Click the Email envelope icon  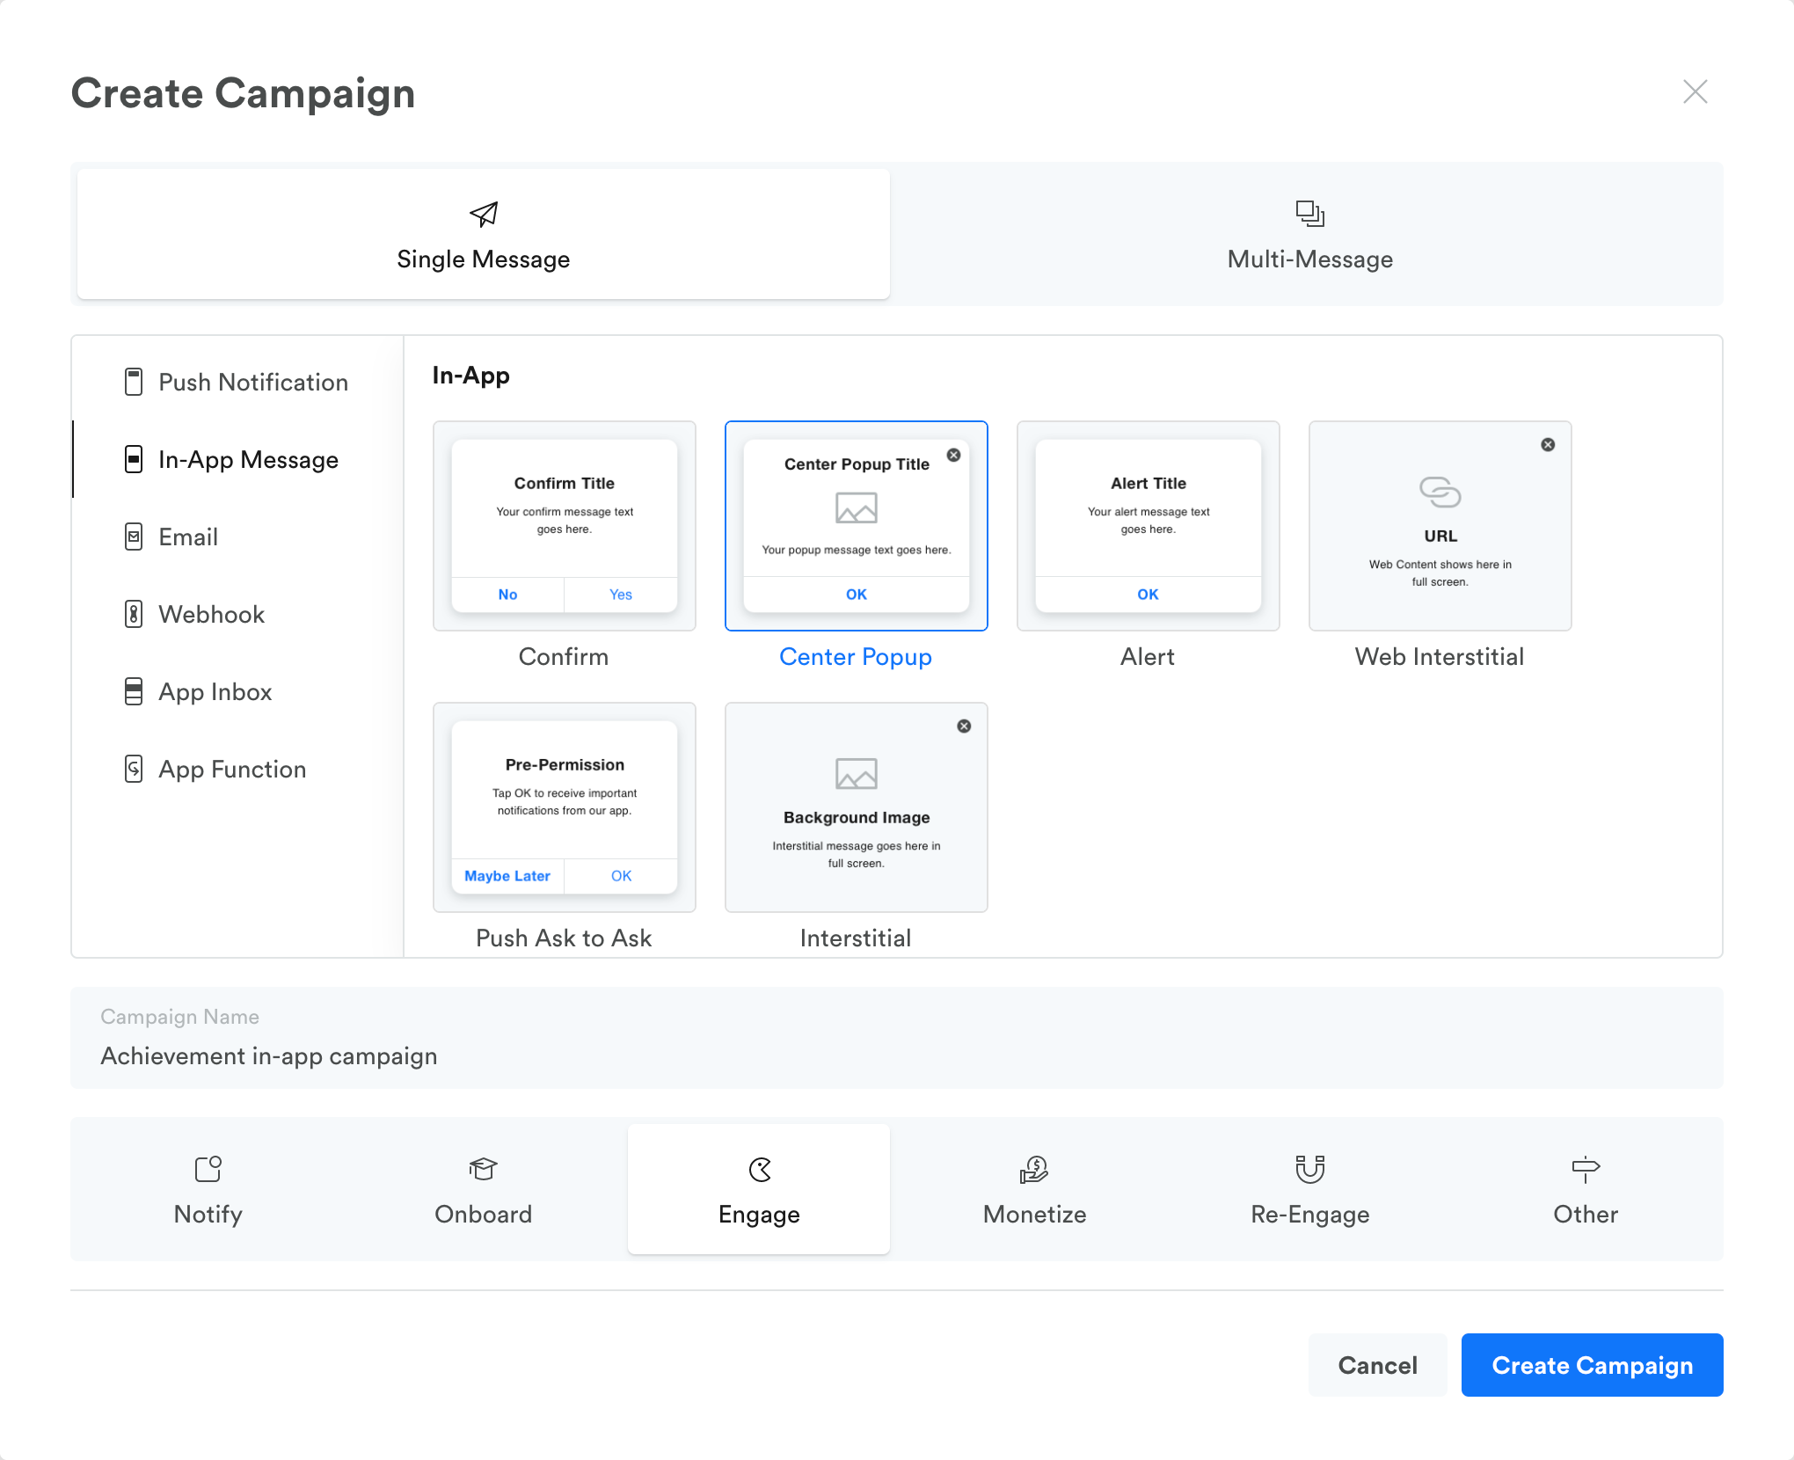(134, 537)
